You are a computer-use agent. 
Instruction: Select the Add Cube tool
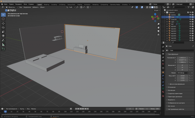pos(3,49)
